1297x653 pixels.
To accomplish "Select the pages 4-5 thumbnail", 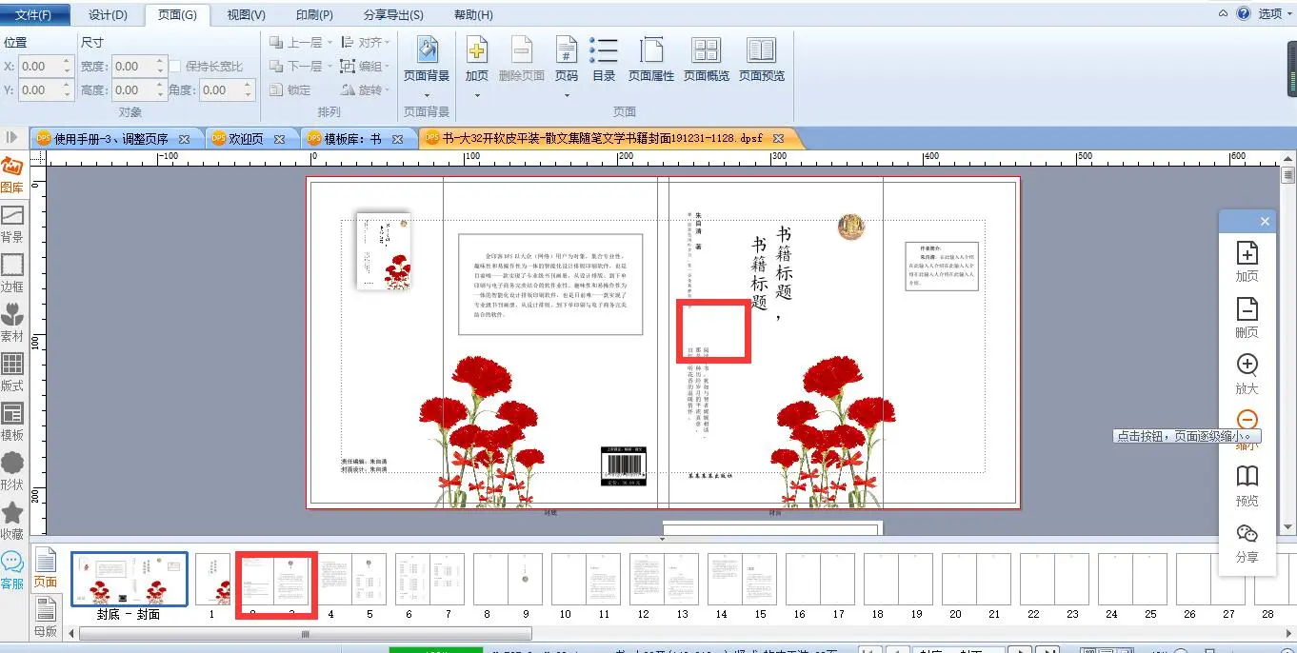I will pyautogui.click(x=350, y=580).
